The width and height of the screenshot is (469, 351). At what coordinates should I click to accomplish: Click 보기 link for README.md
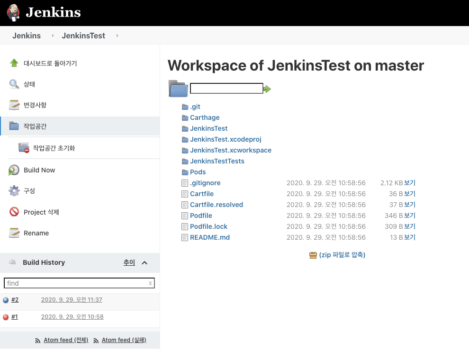410,237
